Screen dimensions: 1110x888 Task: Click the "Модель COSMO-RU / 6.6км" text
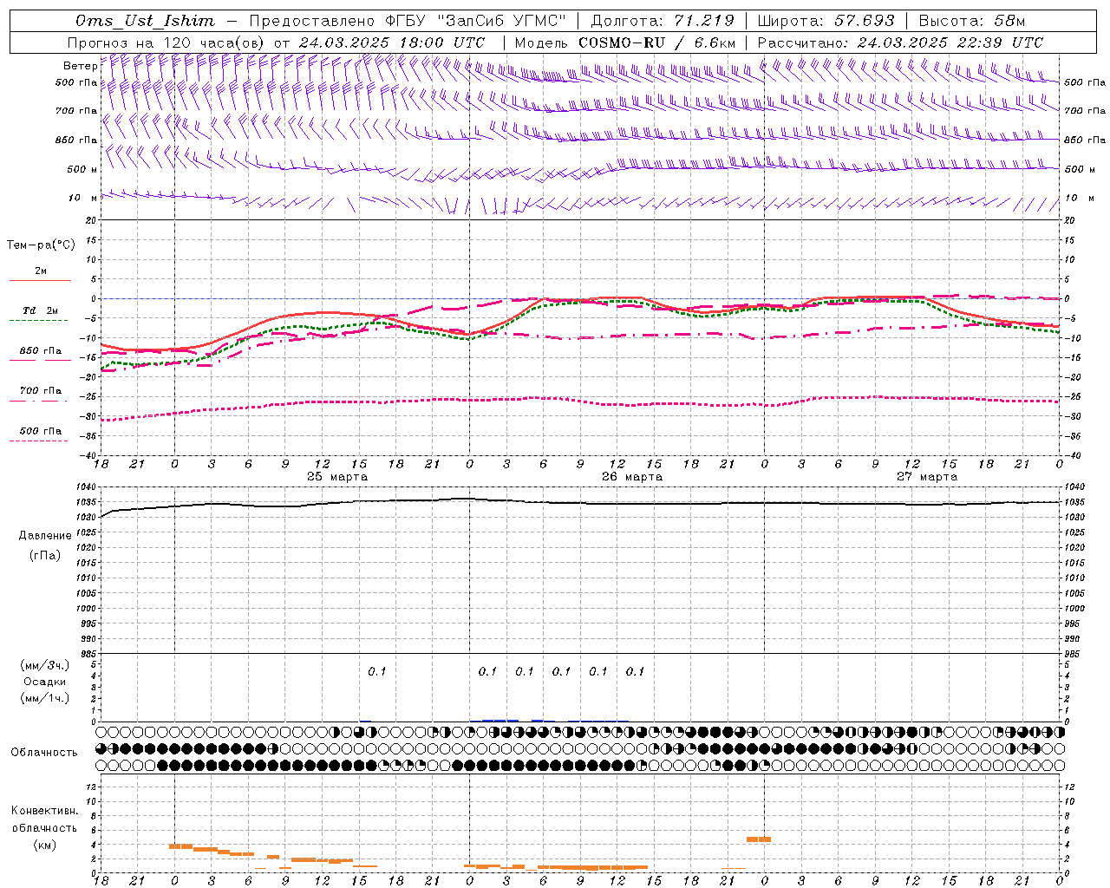[624, 42]
